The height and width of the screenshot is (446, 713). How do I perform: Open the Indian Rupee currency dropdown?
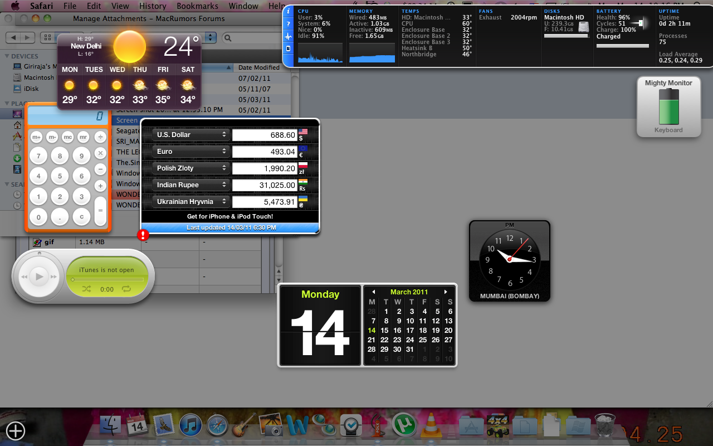191,185
